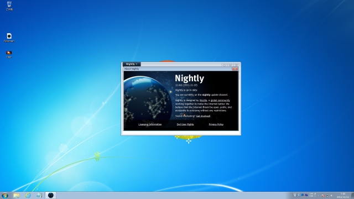Follow the Get involved link
This screenshot has width=354, height=199.
tap(203, 116)
